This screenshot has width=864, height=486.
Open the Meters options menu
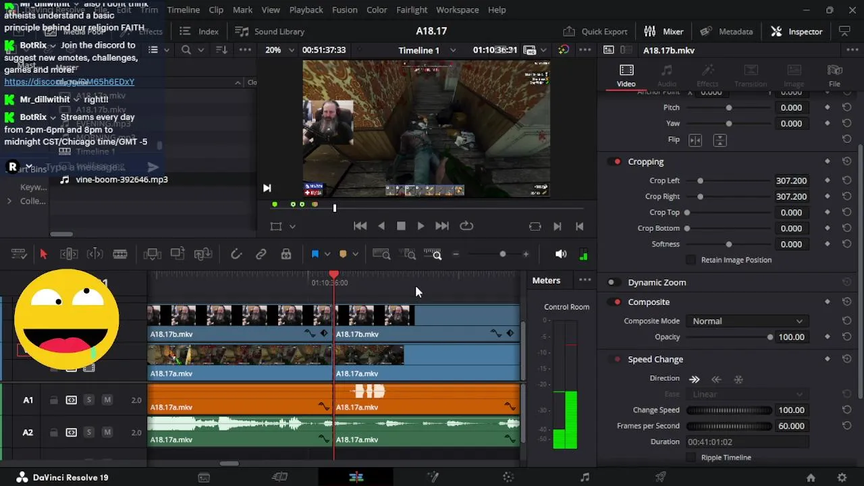coord(585,280)
